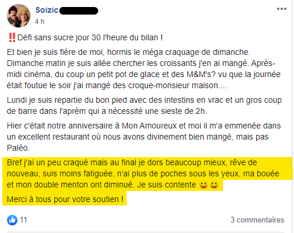Click the paragraph starting Hier c'était notre anniversaire
The width and height of the screenshot is (294, 233).
143,137
